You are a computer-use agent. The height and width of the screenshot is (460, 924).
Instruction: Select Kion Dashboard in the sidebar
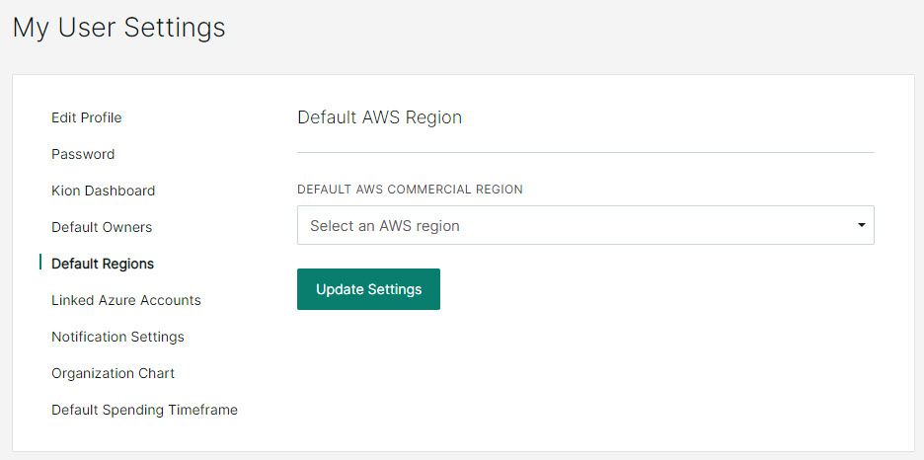tap(103, 191)
